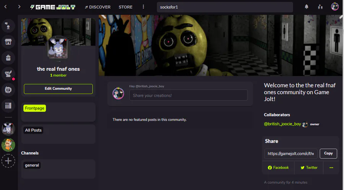The width and height of the screenshot is (344, 190).
Task: Open the user avatar menu in top right
Action: pos(335,6)
